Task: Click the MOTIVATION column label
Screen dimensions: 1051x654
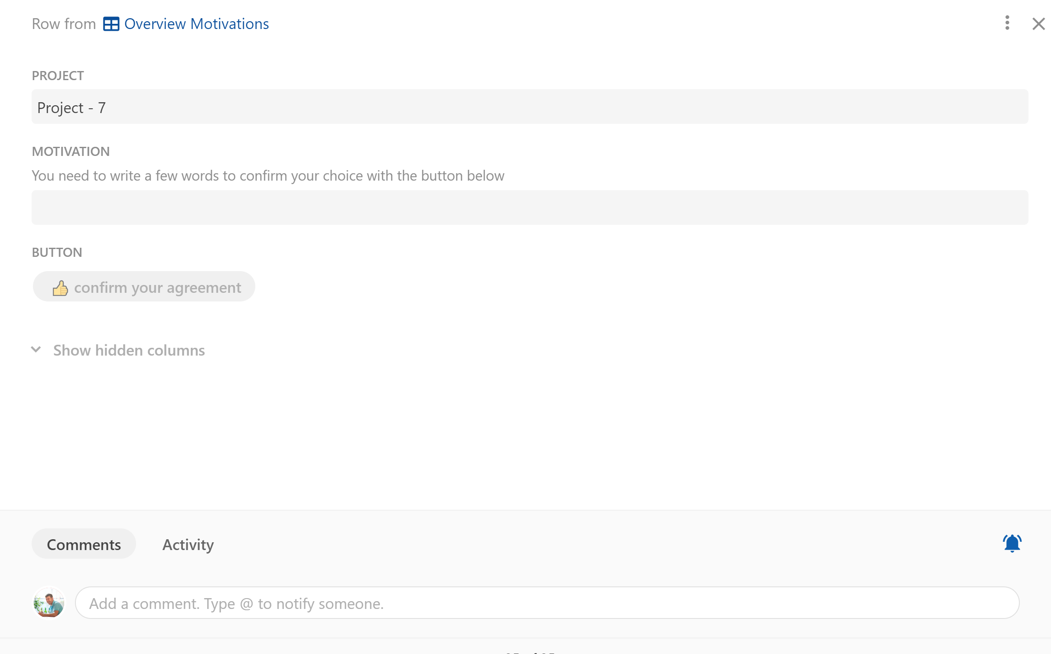Action: point(71,152)
